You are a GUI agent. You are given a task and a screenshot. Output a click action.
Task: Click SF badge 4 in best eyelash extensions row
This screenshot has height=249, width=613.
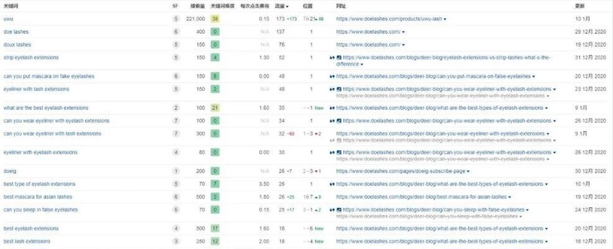(x=176, y=228)
